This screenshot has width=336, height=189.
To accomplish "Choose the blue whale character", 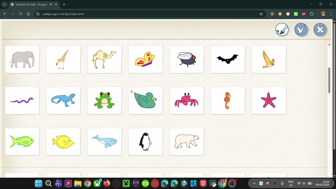I will 104,142.
